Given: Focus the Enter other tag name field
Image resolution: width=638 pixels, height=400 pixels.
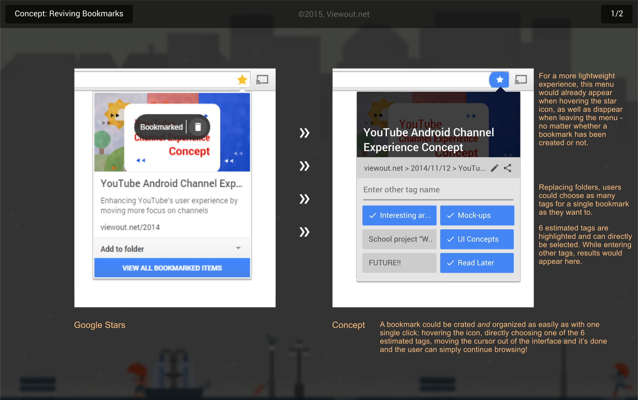Looking at the screenshot, I should 438,190.
